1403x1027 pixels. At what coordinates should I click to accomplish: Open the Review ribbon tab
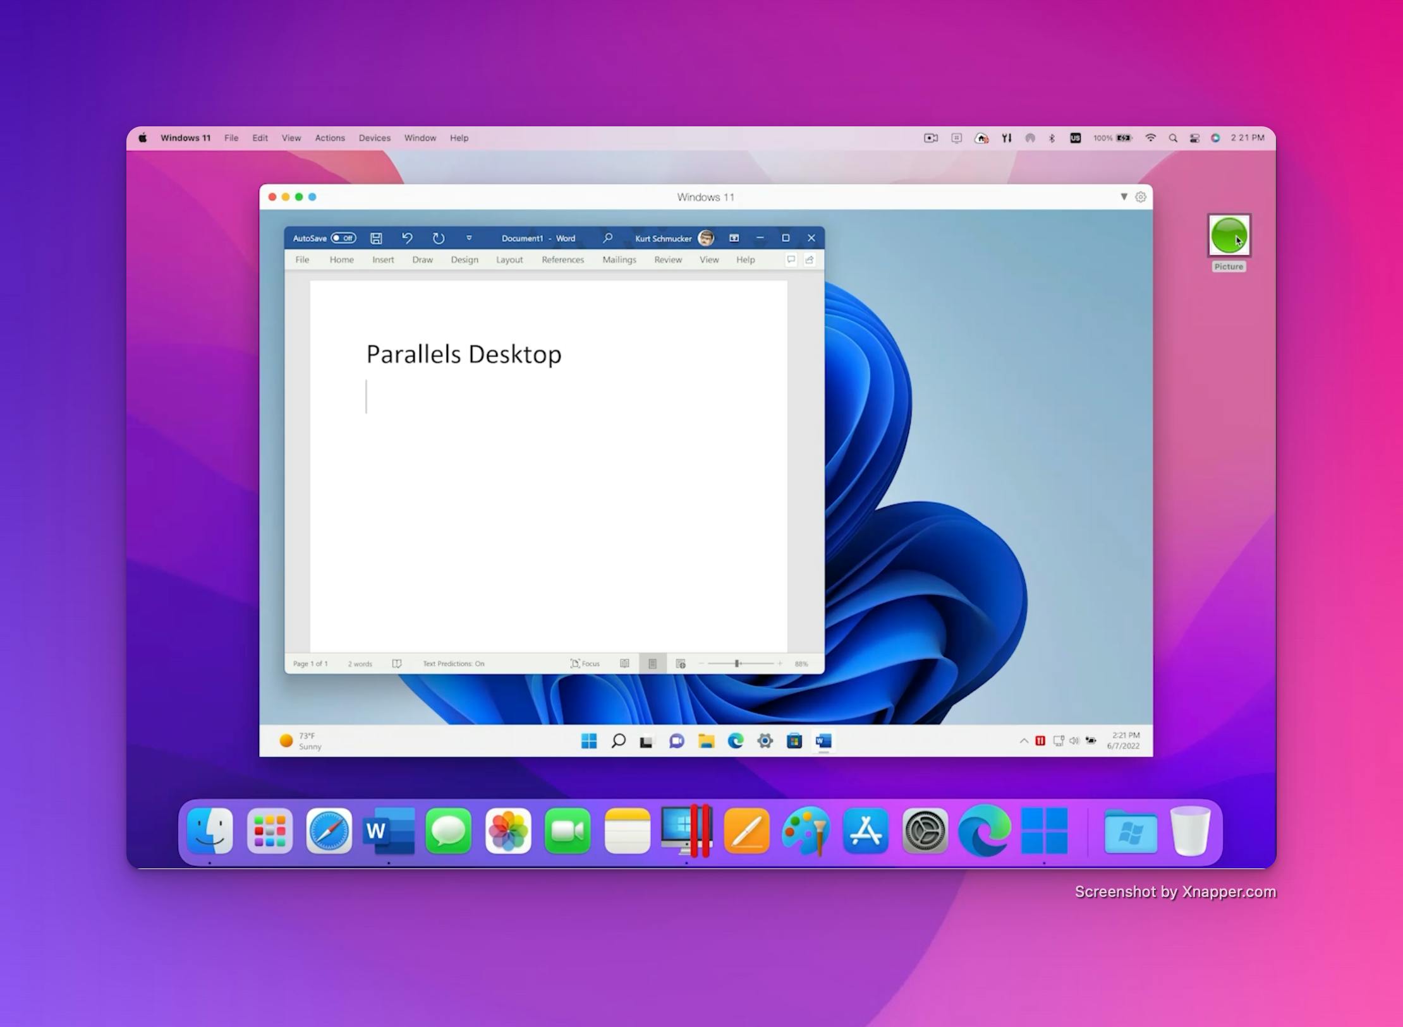click(668, 260)
